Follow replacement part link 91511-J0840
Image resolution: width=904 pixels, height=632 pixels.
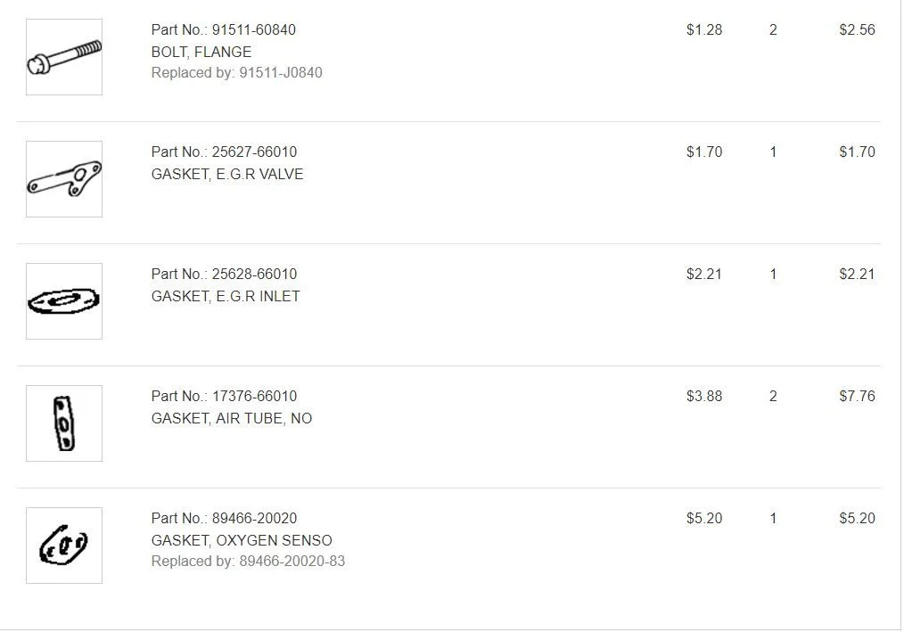(281, 73)
